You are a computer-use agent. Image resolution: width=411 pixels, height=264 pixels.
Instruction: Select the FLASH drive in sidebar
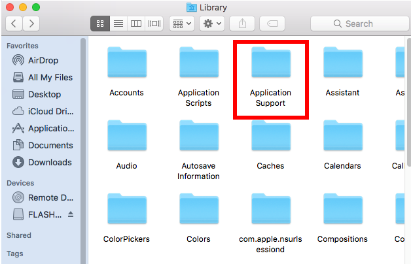coord(37,214)
